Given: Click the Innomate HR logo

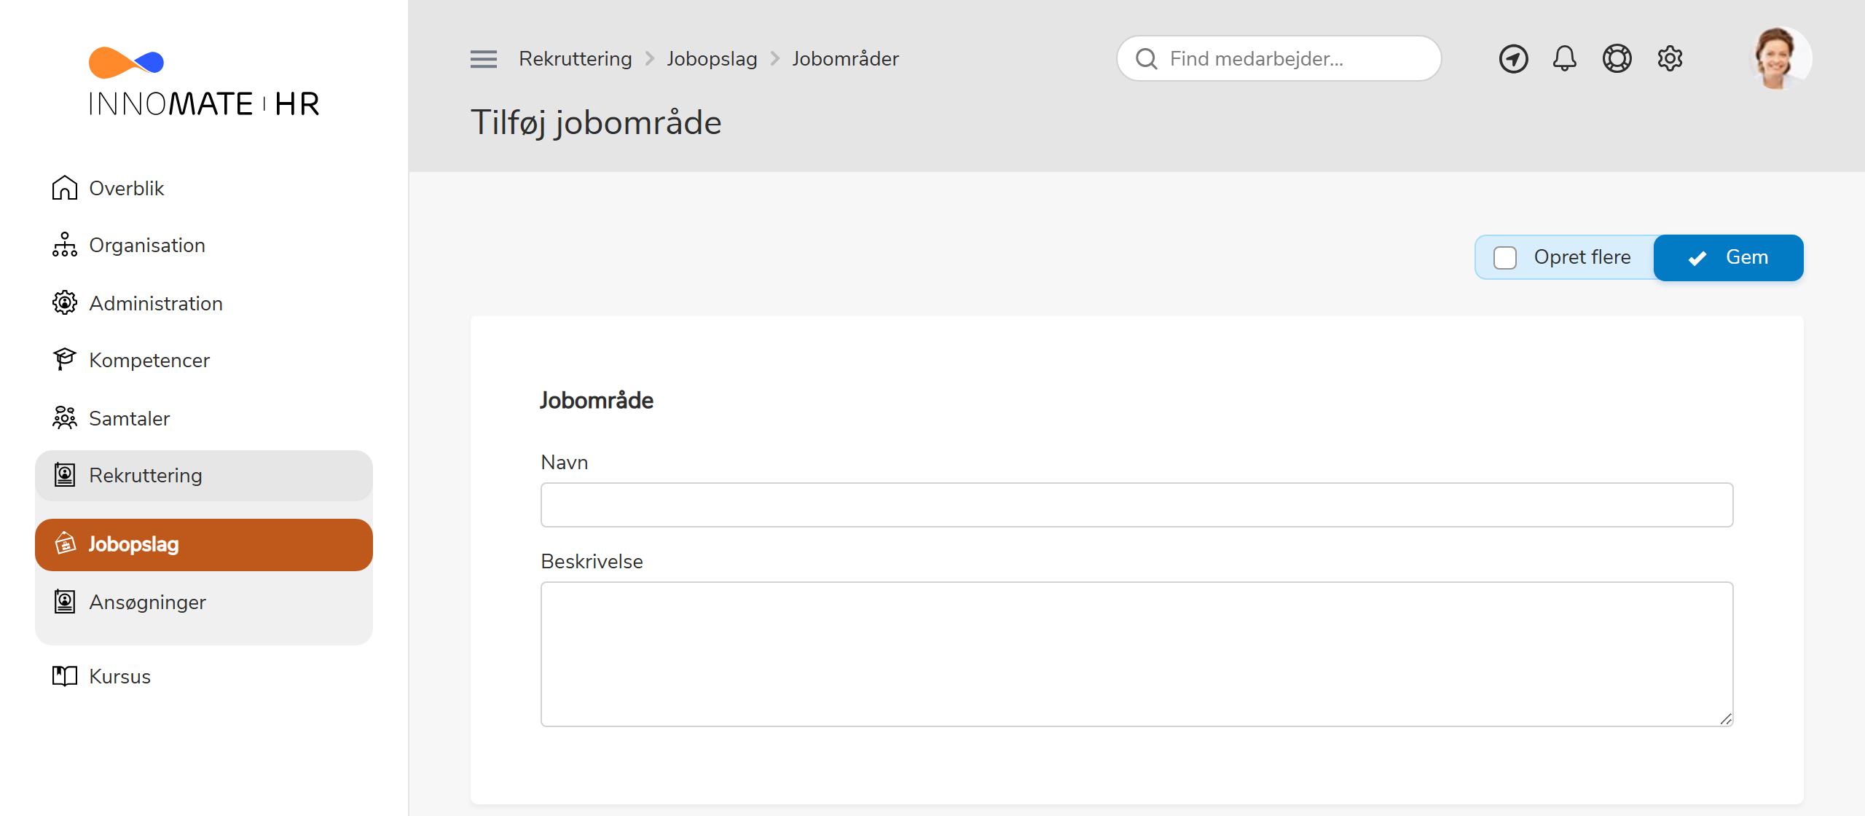Looking at the screenshot, I should 204,82.
